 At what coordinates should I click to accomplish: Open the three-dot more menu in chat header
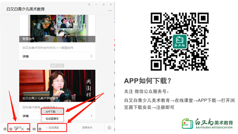(110, 11)
